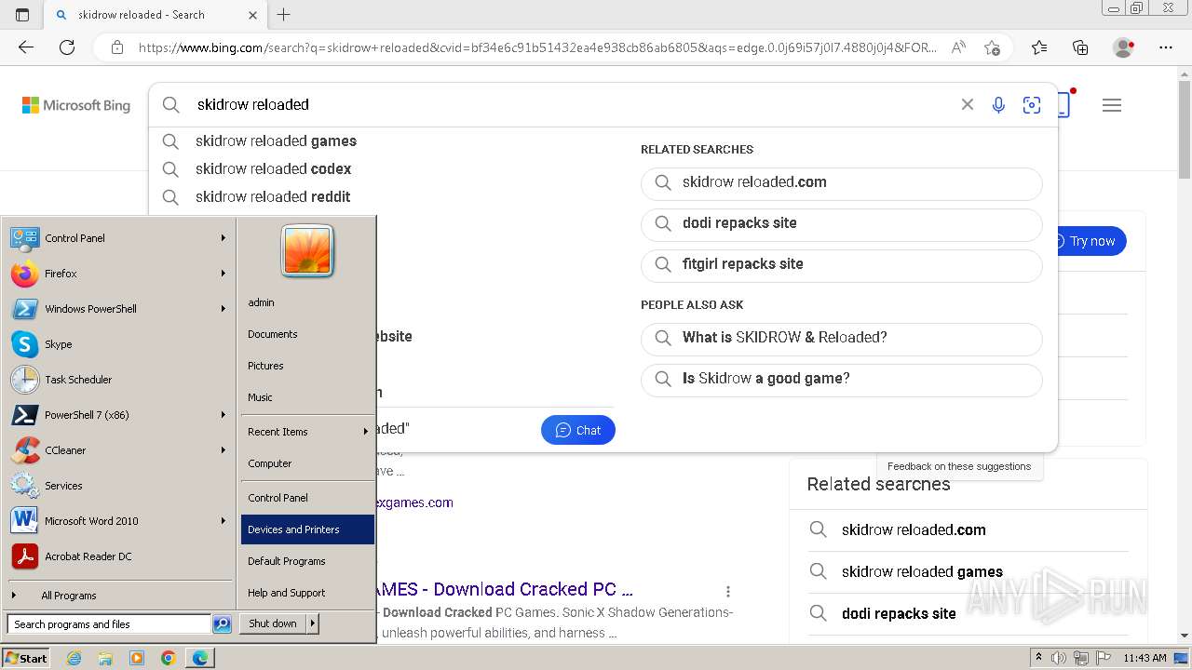
Task: Open a new browser tab
Action: [284, 15]
